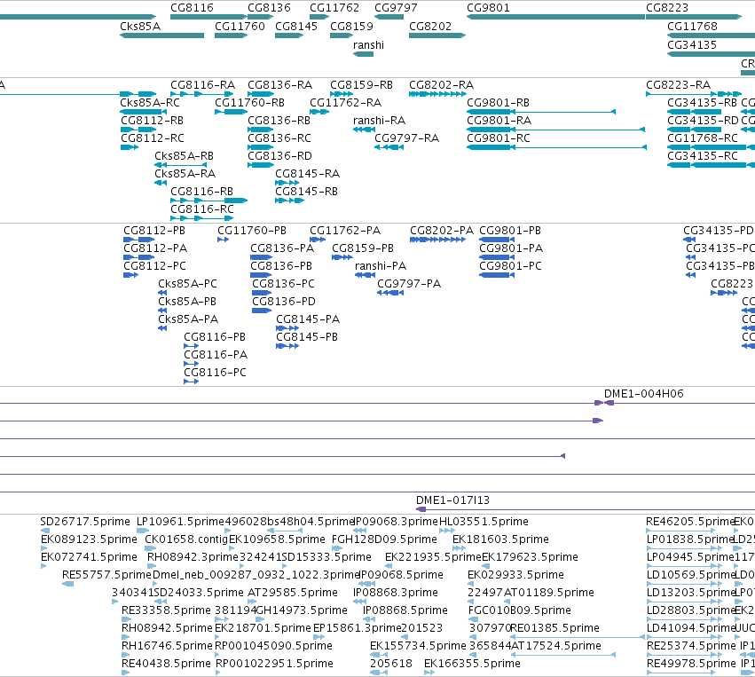Select transcript CG8116-RA label

point(202,85)
